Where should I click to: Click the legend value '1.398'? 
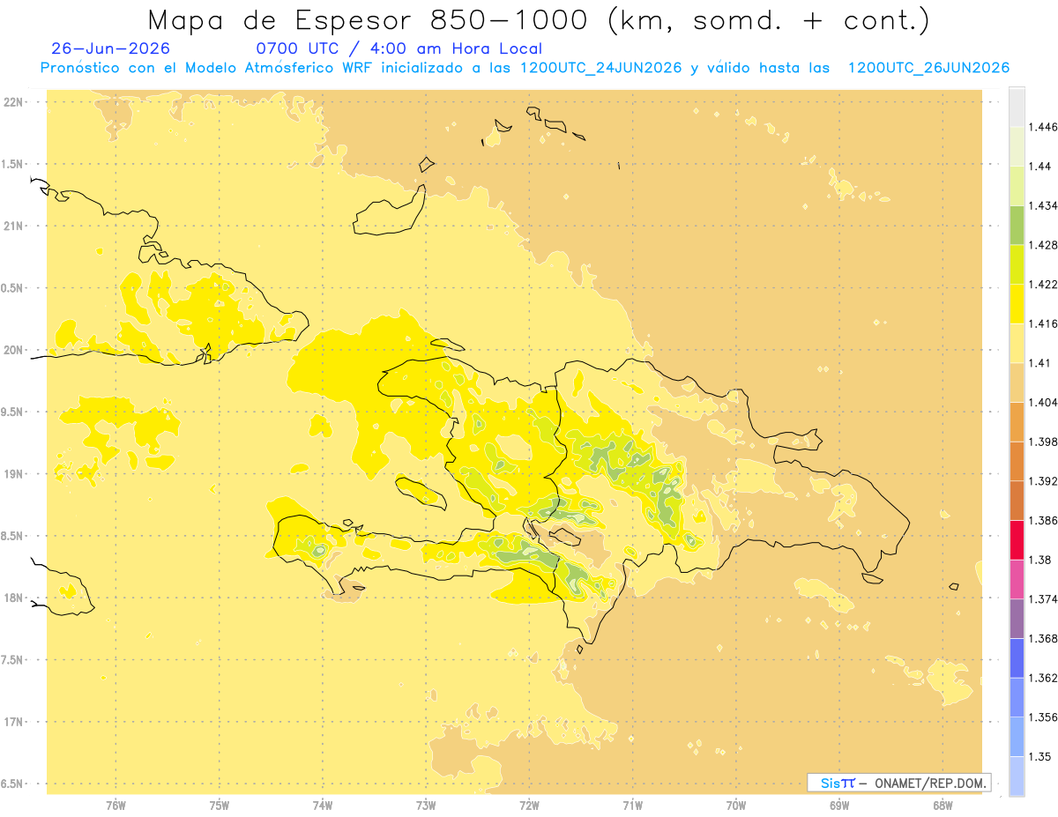click(x=1044, y=442)
